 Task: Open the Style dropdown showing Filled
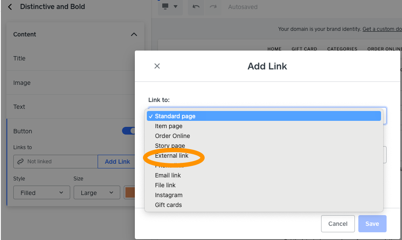click(42, 193)
